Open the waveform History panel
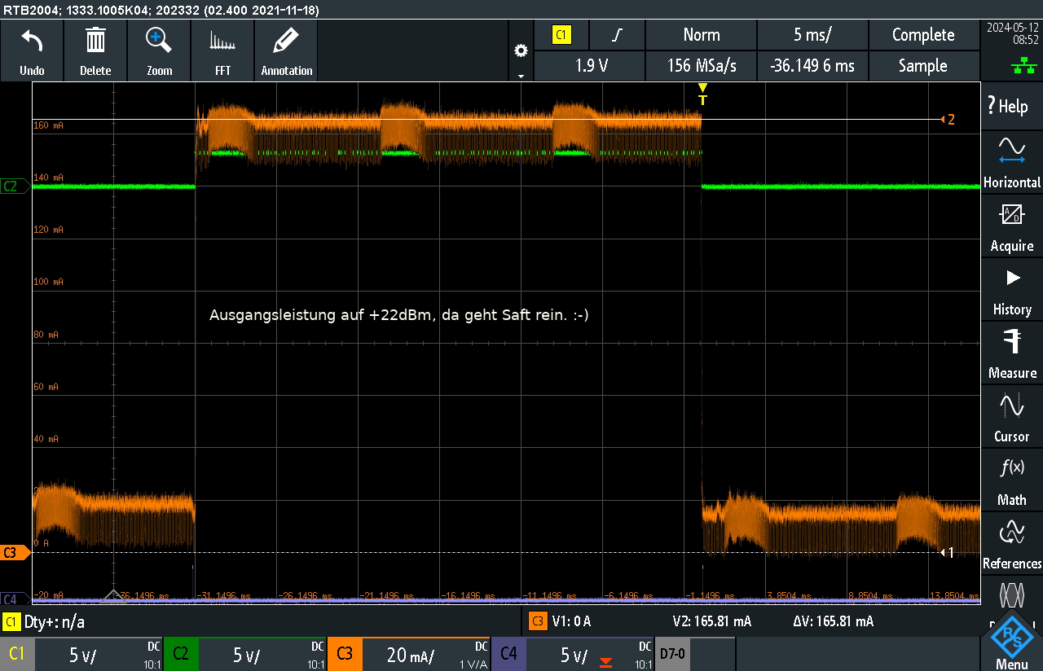 pos(1011,290)
